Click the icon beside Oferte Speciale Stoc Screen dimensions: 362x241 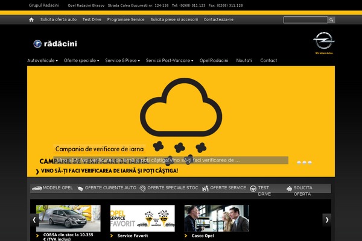pyautogui.click(x=142, y=189)
